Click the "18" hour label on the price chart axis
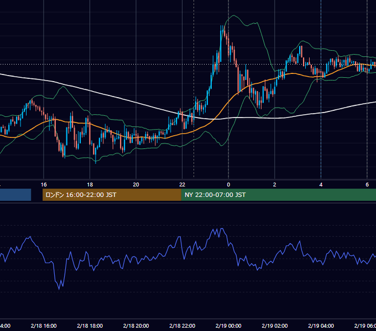 click(90, 185)
